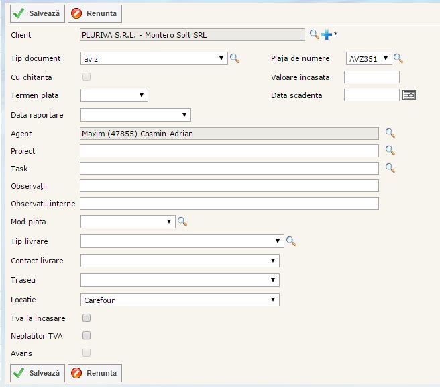Open the Data raportare dropdown

tap(135, 115)
